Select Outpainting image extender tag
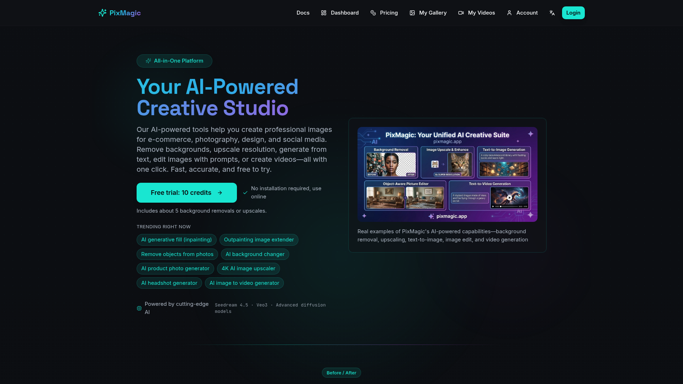Image resolution: width=683 pixels, height=384 pixels. (x=259, y=240)
